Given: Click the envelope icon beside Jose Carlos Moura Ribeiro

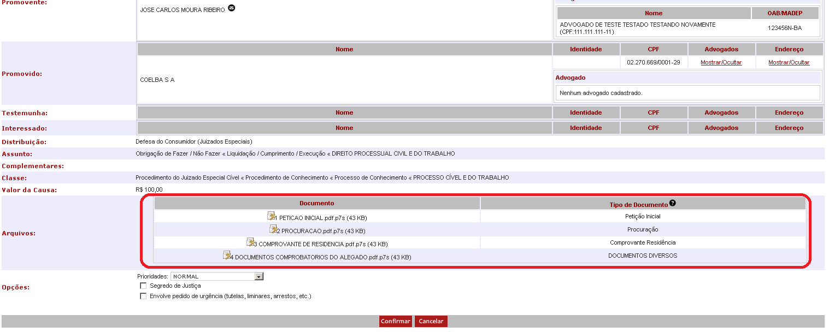Looking at the screenshot, I should [232, 8].
